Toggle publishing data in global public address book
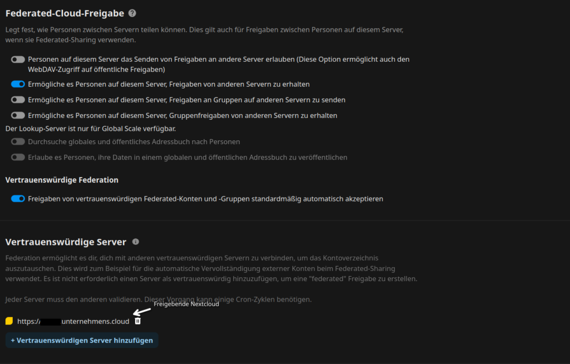 (18, 158)
